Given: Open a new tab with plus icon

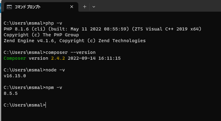Looking at the screenshot, I should [x=84, y=7].
